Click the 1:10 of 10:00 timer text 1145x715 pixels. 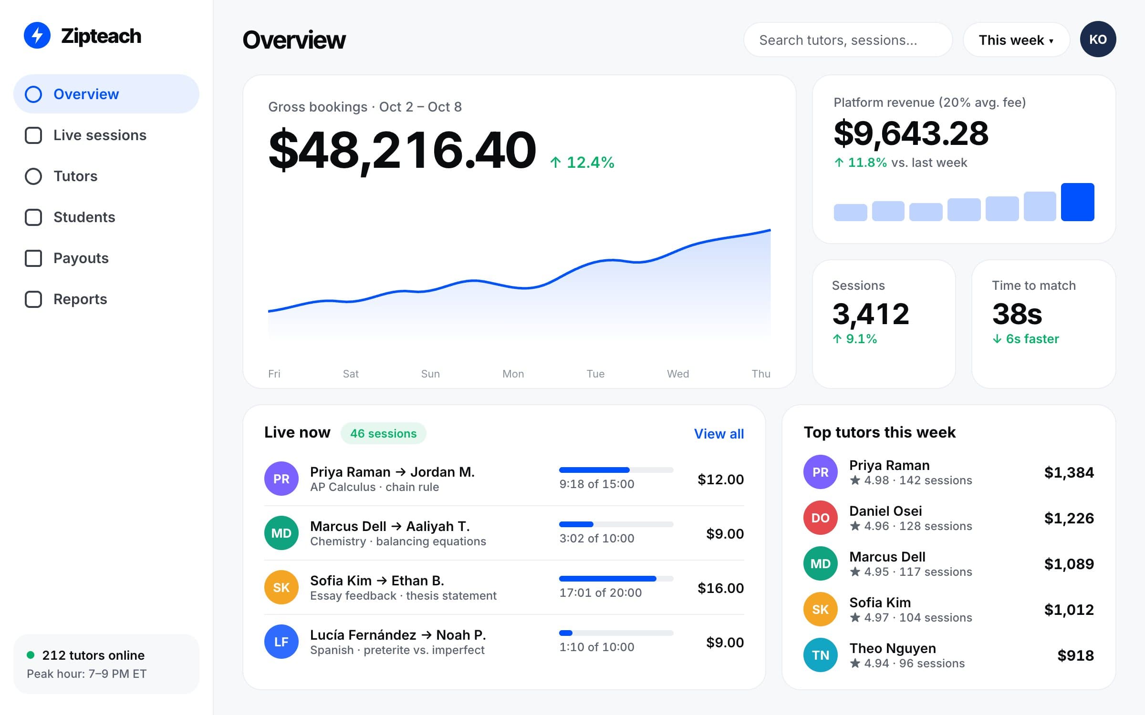[597, 647]
